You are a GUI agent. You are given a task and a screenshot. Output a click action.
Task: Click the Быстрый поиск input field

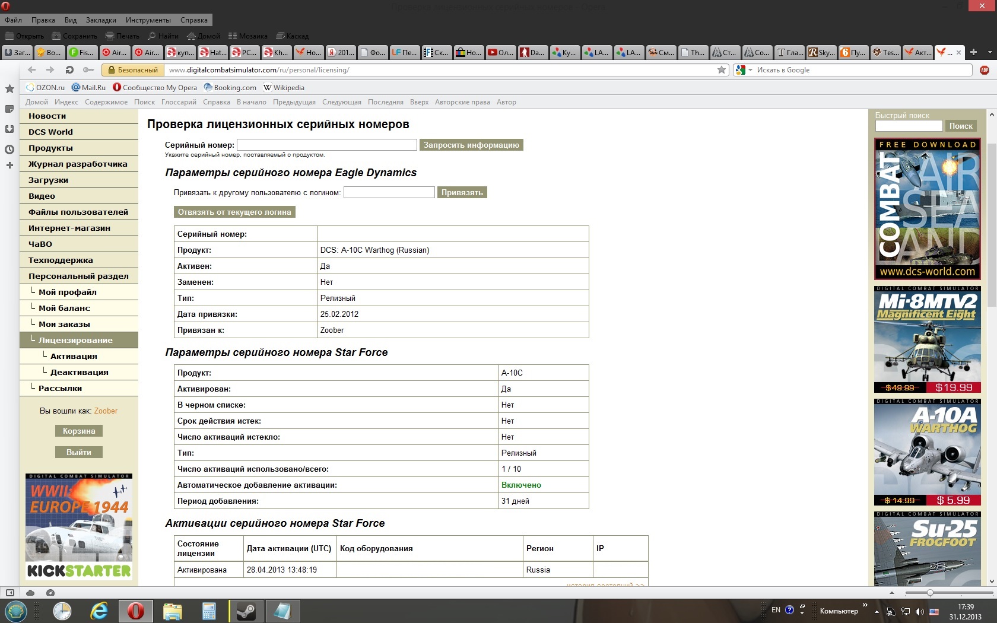(x=909, y=126)
